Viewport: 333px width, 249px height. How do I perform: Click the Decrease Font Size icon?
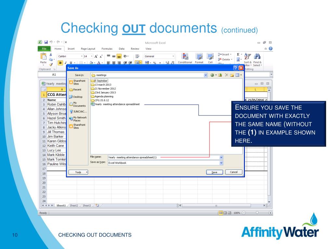101,56
